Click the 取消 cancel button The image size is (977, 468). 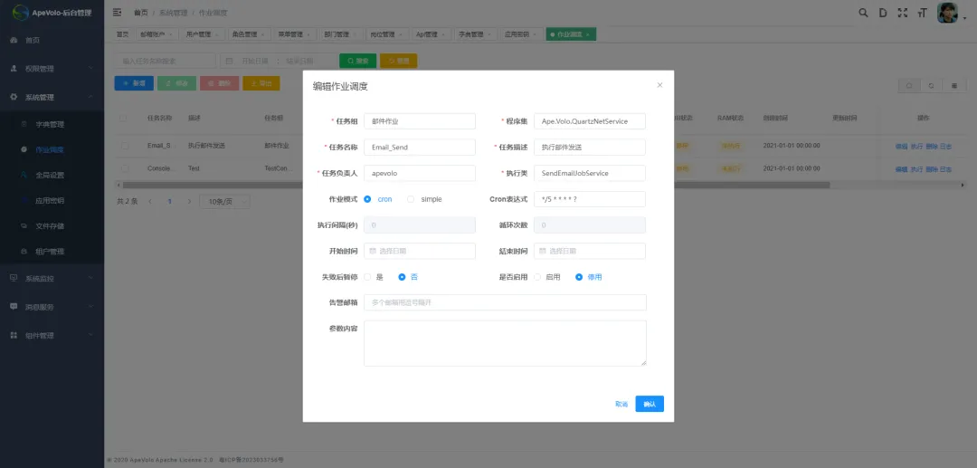621,404
